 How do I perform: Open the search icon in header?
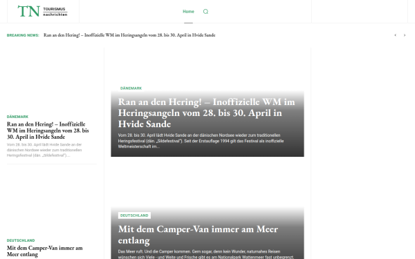(x=205, y=11)
